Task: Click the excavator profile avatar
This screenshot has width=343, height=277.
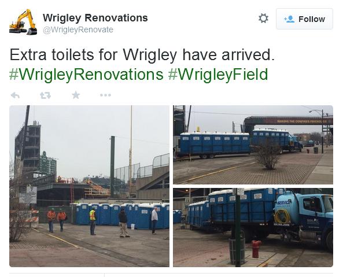Action: 23,22
